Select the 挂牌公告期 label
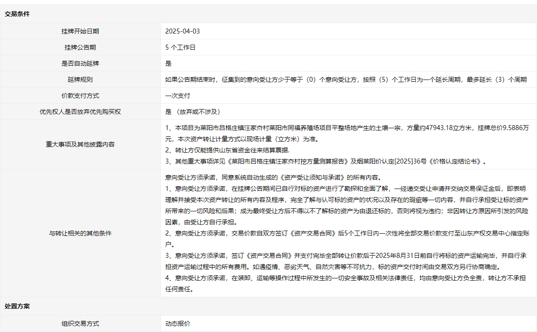Viewport: 537px width, 332px height. [x=80, y=47]
